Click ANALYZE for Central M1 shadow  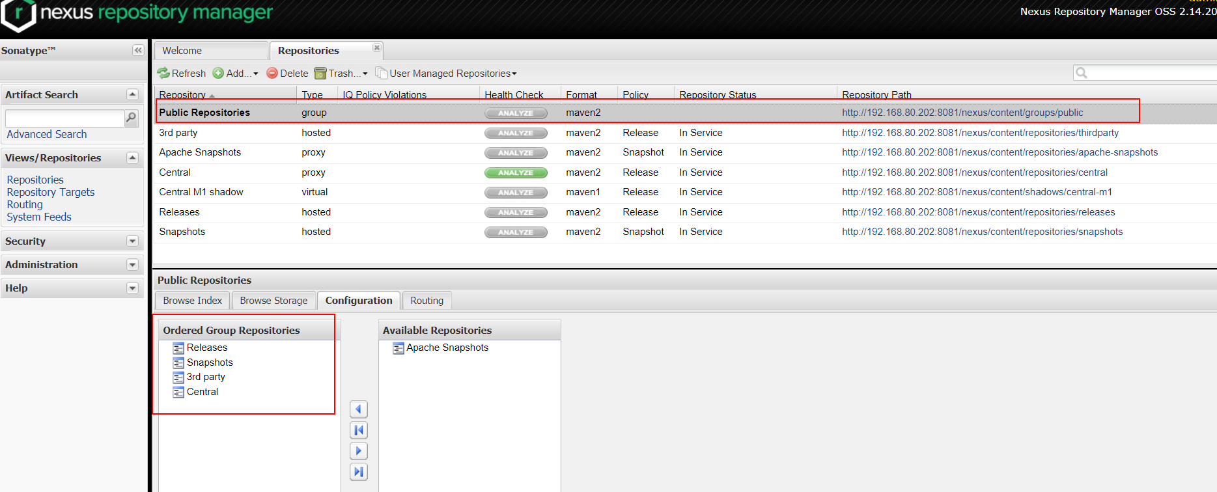tap(516, 193)
